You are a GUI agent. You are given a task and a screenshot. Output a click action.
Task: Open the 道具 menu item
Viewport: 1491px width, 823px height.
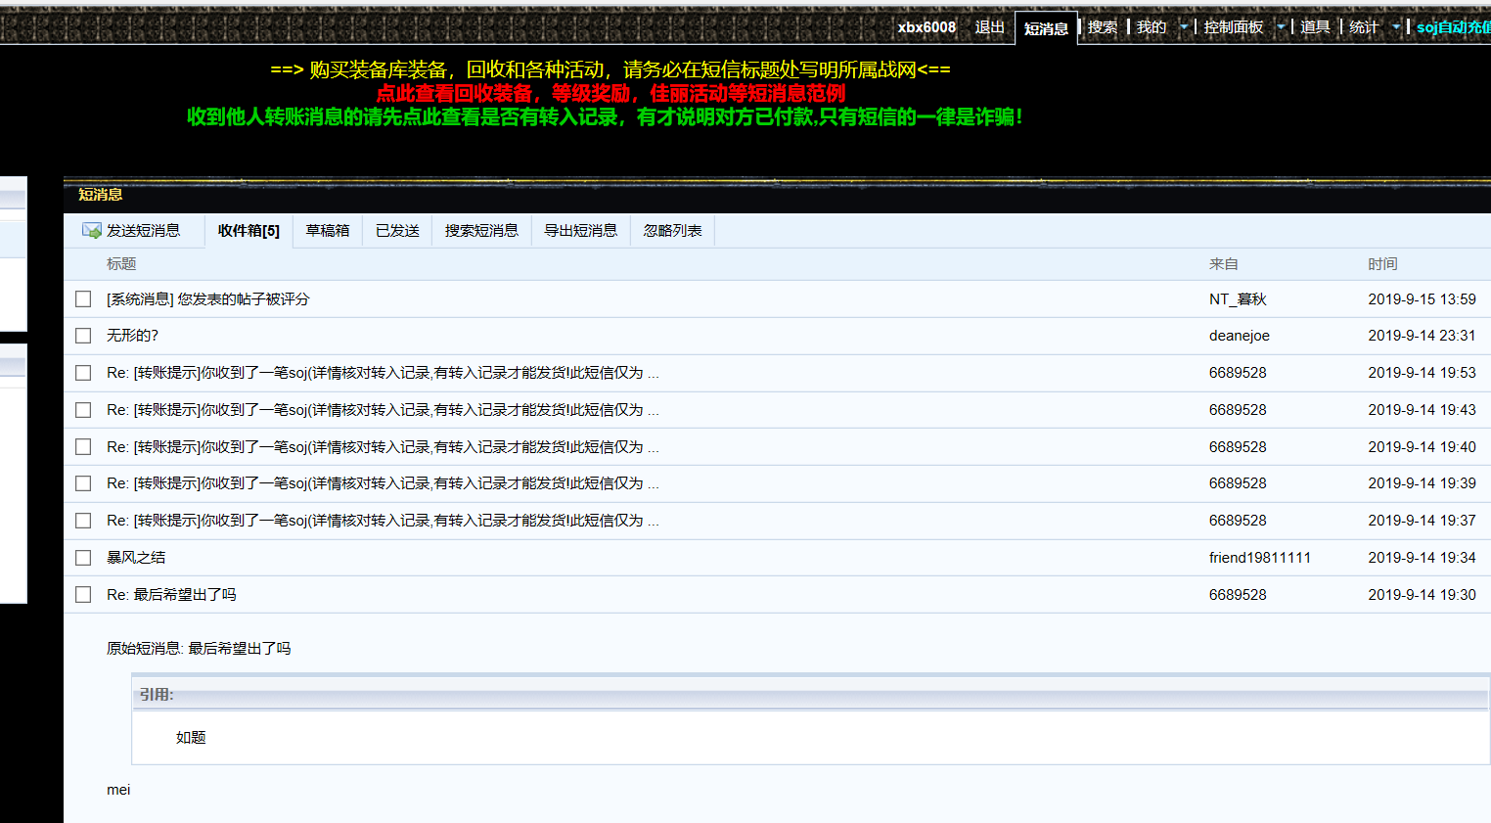coord(1314,27)
